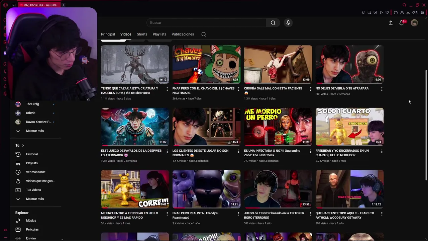
Task: Open the GX corner icon in sidebar
Action: [5, 230]
